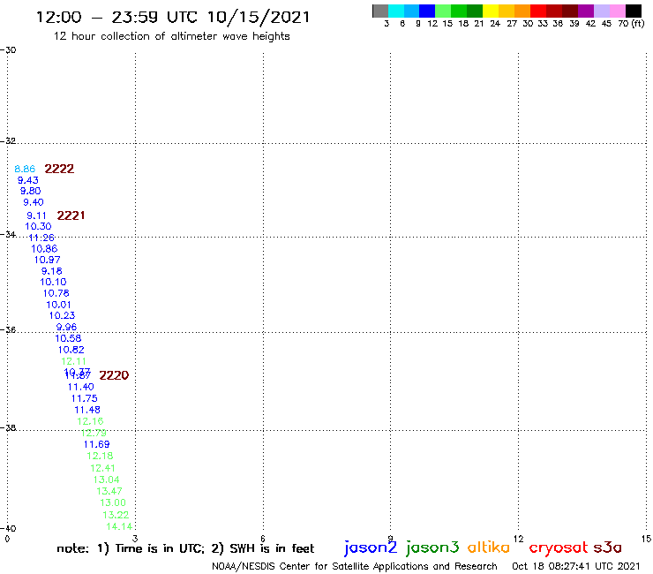Click wave height value 10.30
The height and width of the screenshot is (574, 653).
pyautogui.click(x=38, y=226)
